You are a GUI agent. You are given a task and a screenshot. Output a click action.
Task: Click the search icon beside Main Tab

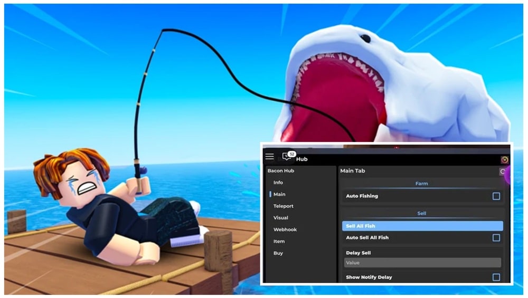[503, 171]
